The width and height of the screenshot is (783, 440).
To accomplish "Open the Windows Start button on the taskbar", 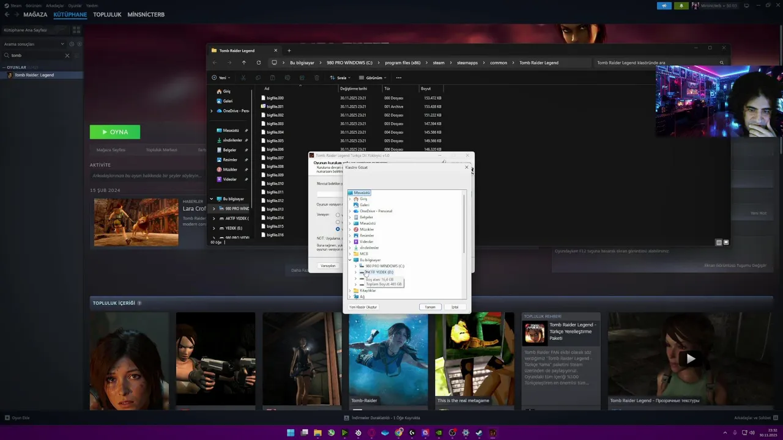I will coord(291,433).
